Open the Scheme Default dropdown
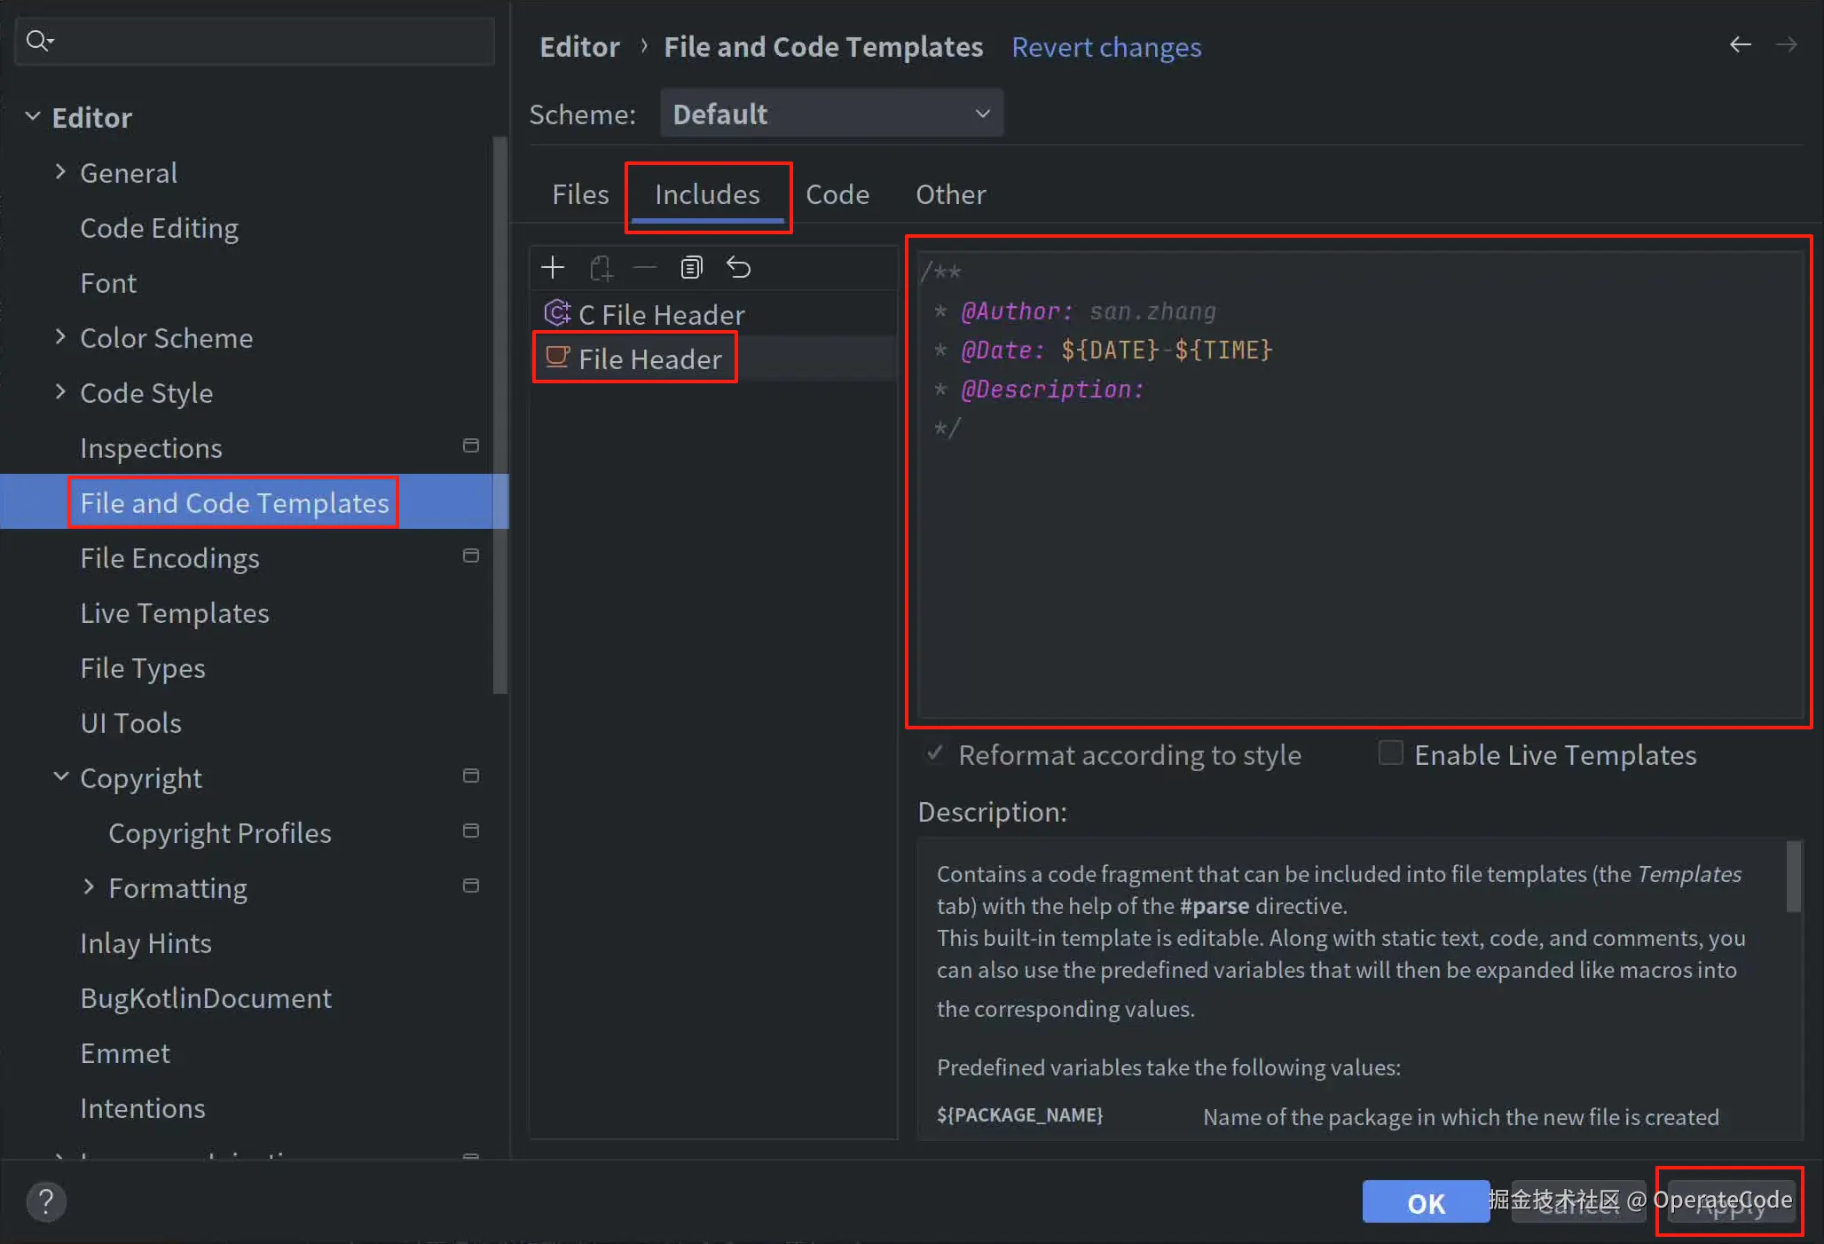1824x1244 pixels. pyautogui.click(x=831, y=114)
